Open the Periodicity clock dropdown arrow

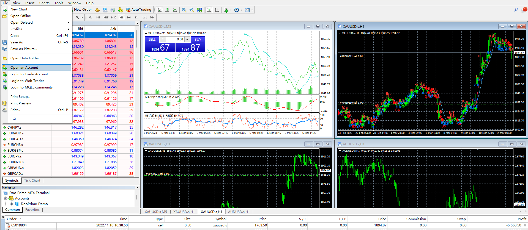(241, 10)
